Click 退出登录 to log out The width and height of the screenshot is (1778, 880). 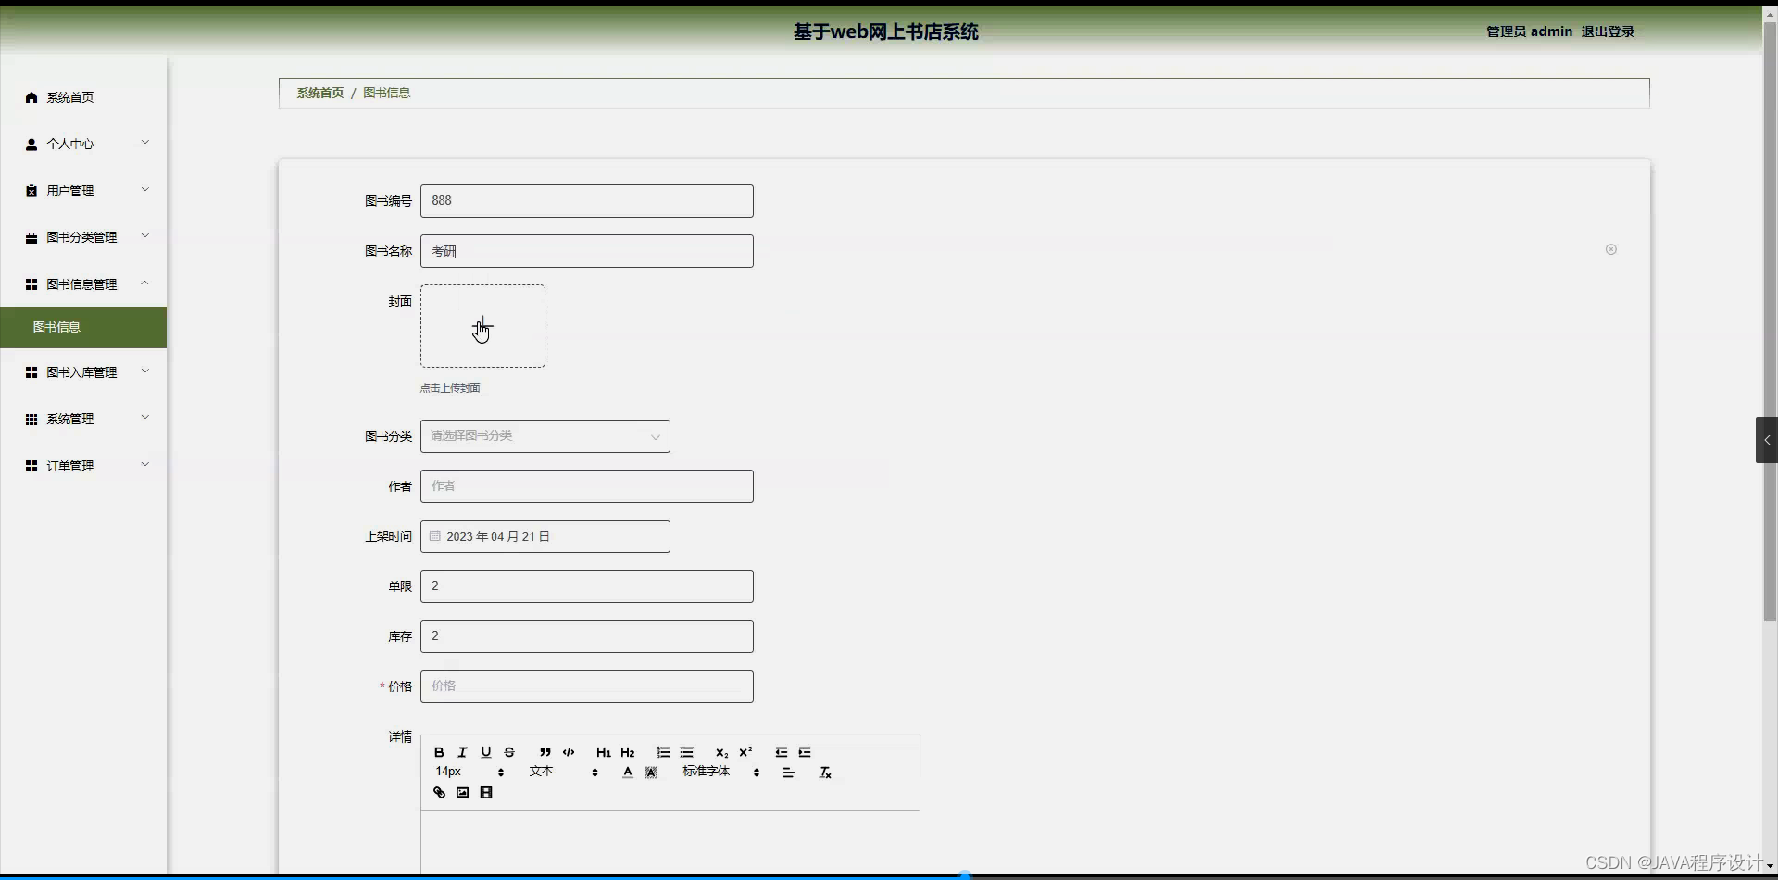click(x=1608, y=31)
